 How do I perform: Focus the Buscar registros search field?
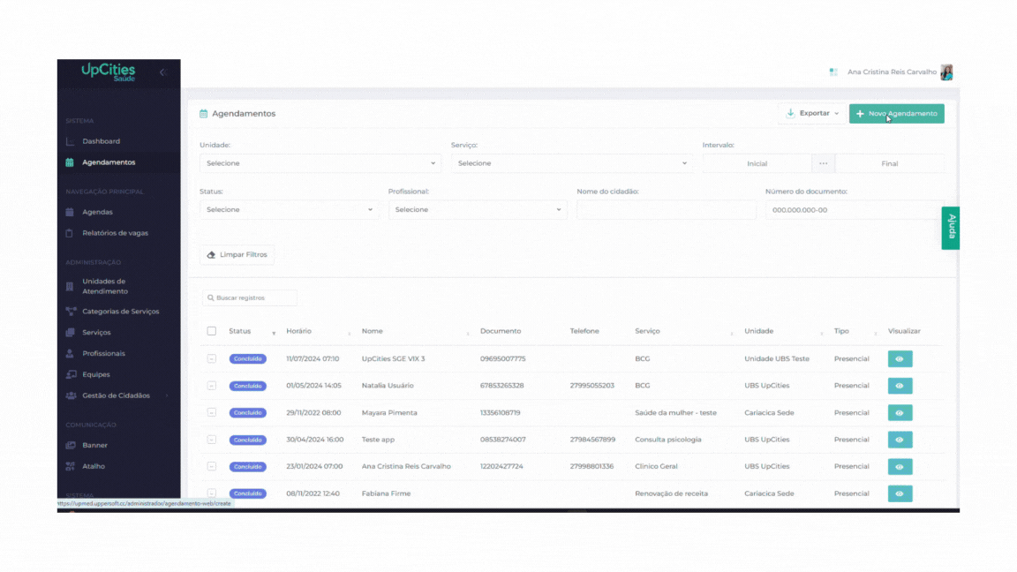[250, 297]
